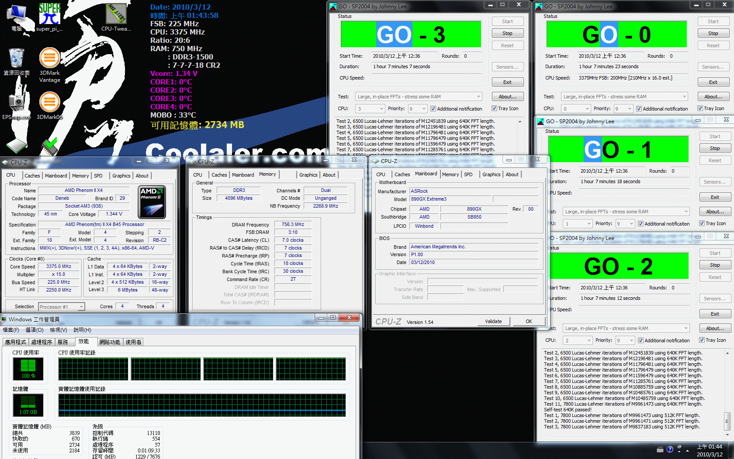The height and width of the screenshot is (459, 734).
Task: Click the CPU tab CPU-Z window title icon
Action: (5, 162)
